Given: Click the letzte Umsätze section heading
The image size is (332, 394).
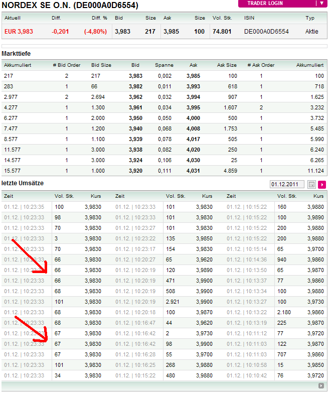Looking at the screenshot, I should click(x=23, y=183).
